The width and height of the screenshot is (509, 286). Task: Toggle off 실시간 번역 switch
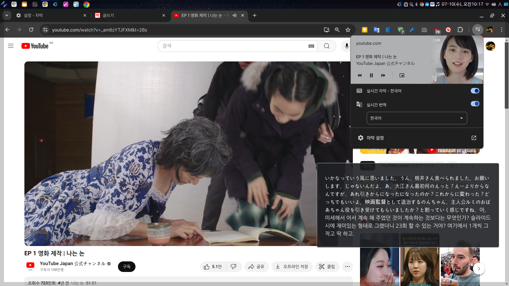[475, 104]
